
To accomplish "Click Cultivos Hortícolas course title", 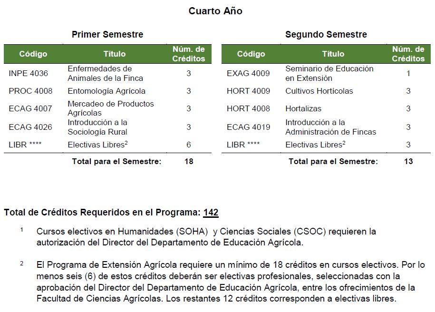I will click(319, 91).
